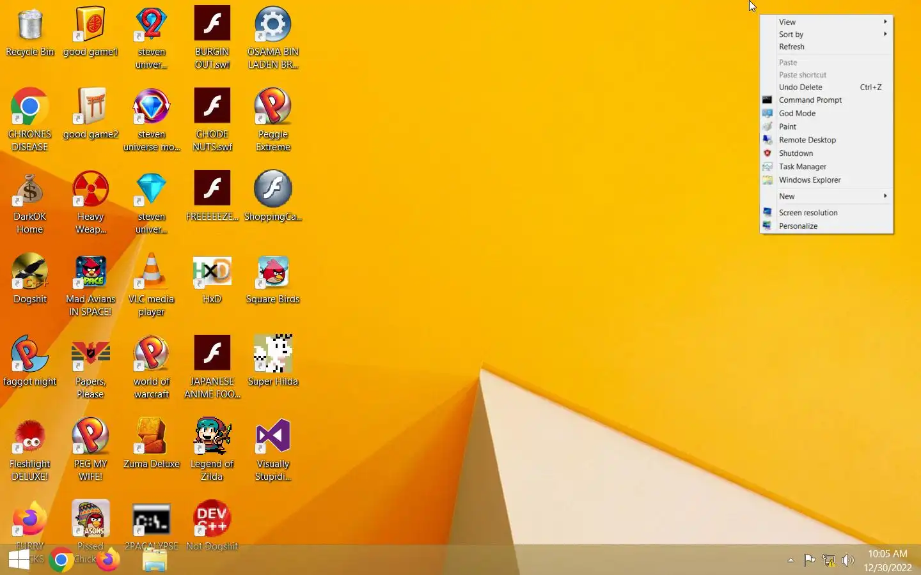Show hidden tray icons arrow
This screenshot has height=575, width=921.
coord(791,560)
